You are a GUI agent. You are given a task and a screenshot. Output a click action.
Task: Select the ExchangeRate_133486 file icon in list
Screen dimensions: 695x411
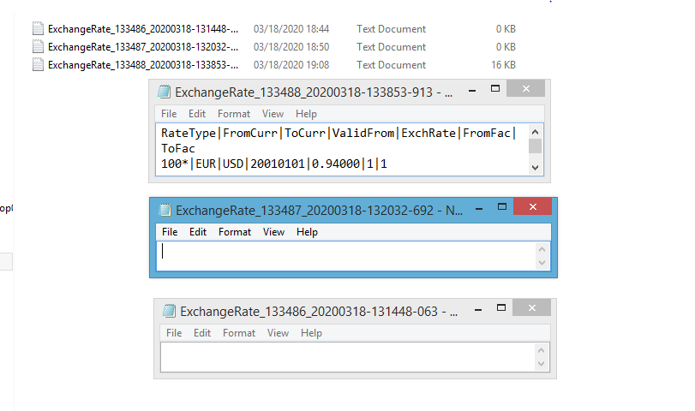38,29
